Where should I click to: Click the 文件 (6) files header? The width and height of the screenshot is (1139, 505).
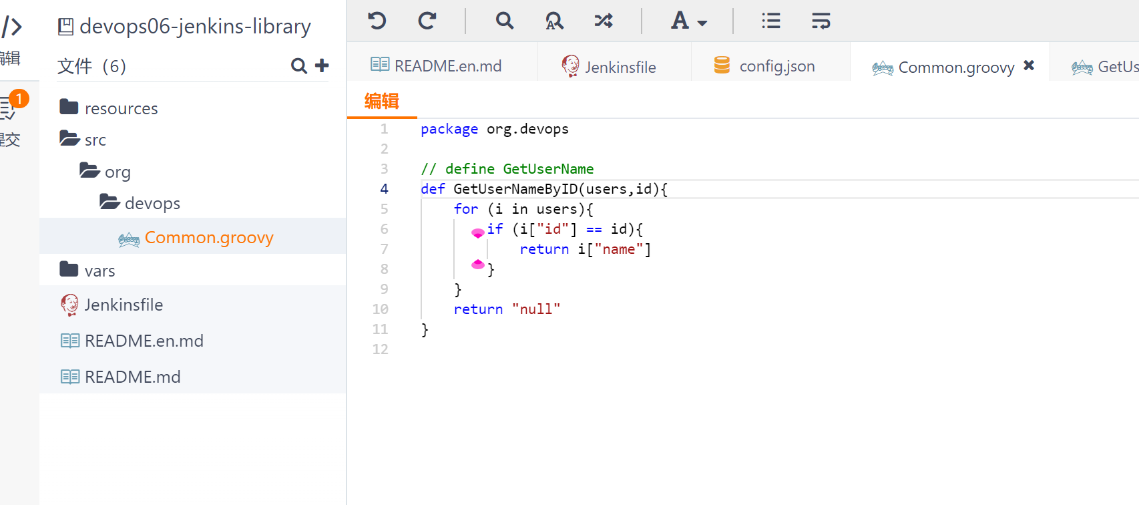[91, 66]
